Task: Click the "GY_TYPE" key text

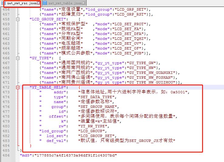Action: point(40,58)
